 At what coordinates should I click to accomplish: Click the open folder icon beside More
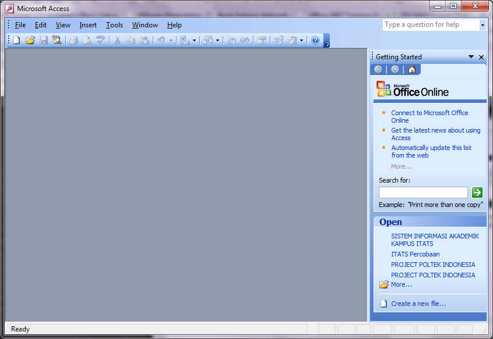pos(384,284)
